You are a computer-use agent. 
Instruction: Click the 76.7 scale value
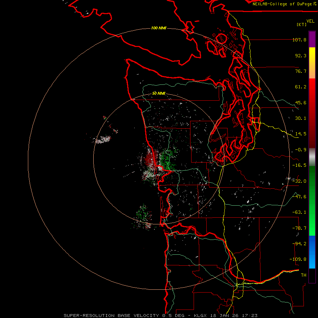pyautogui.click(x=301, y=71)
